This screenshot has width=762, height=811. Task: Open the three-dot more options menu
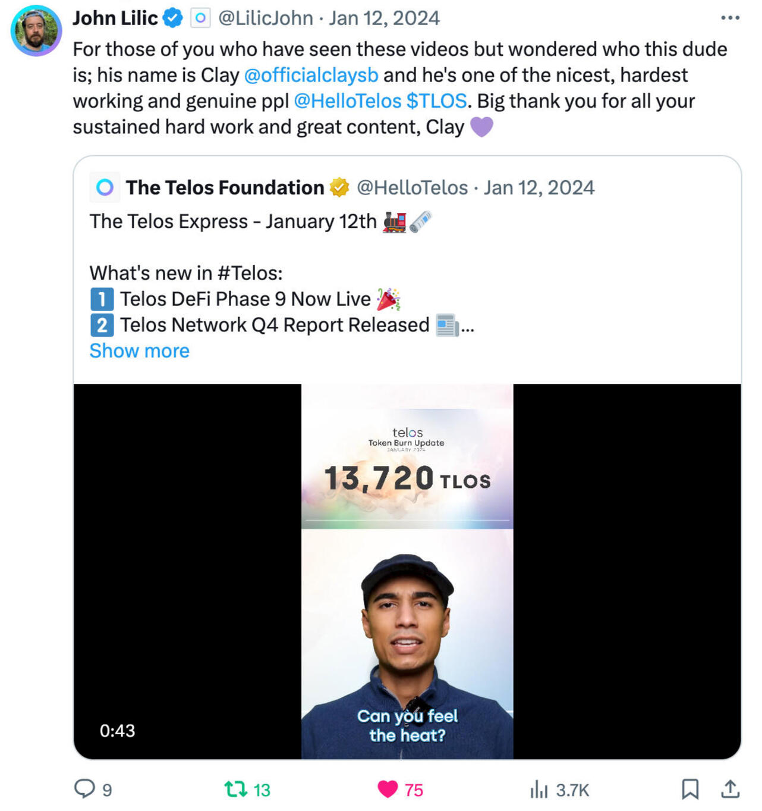[730, 18]
